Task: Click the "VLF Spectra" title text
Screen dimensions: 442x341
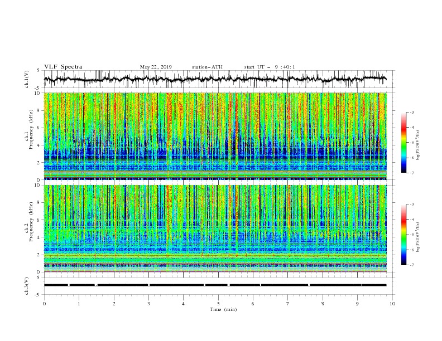Action: [63, 67]
